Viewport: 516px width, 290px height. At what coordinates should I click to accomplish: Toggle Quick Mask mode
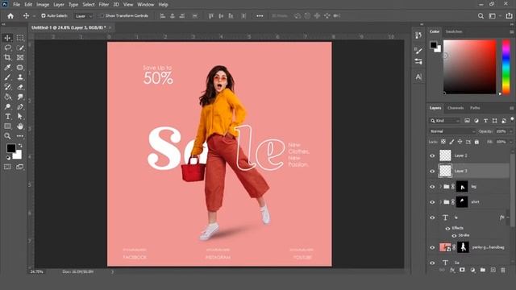pyautogui.click(x=7, y=167)
